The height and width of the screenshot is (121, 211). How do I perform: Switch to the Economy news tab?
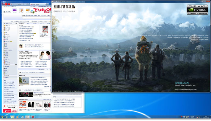[28, 23]
